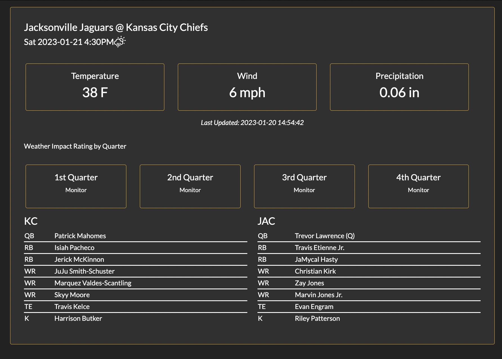Click the Last Updated timestamp text

point(252,122)
